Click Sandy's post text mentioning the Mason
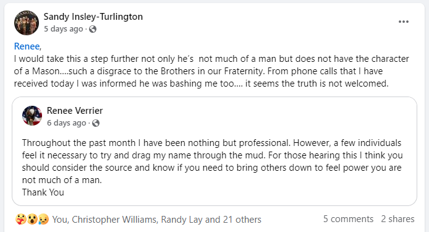The height and width of the screenshot is (232, 429). tap(211, 71)
